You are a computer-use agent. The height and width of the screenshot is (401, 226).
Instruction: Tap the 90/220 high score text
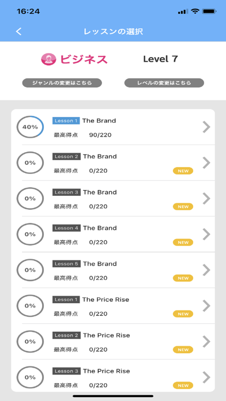pos(100,135)
